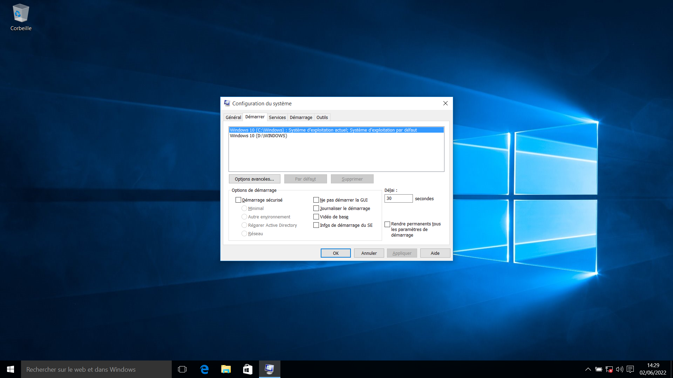Click the Windows Start button
This screenshot has height=378, width=673.
pos(11,369)
